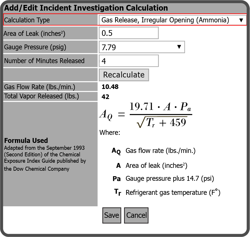The image size is (250, 237).
Task: Click the Area of Leak (inches²) label
Action: [34, 34]
